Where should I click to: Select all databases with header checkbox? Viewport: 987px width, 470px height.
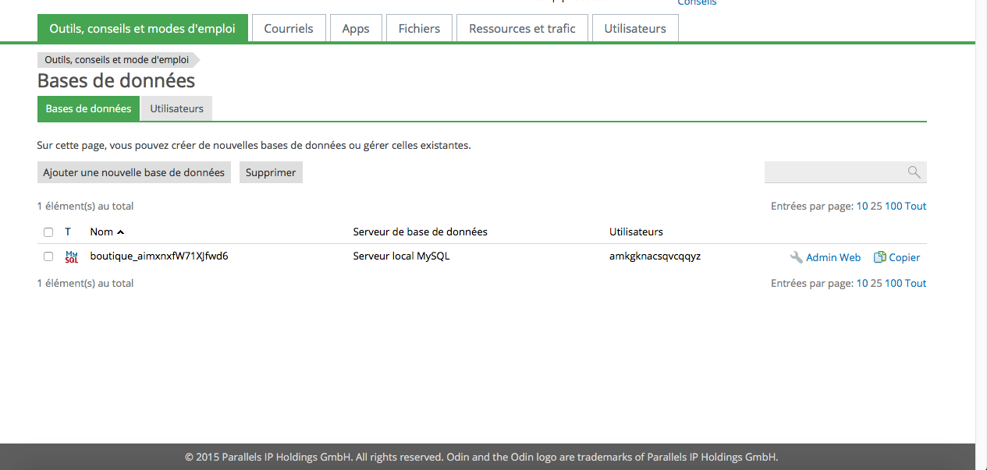48,232
